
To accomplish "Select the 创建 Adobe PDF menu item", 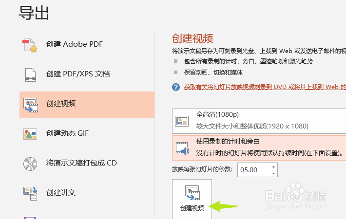I will click(x=87, y=44).
